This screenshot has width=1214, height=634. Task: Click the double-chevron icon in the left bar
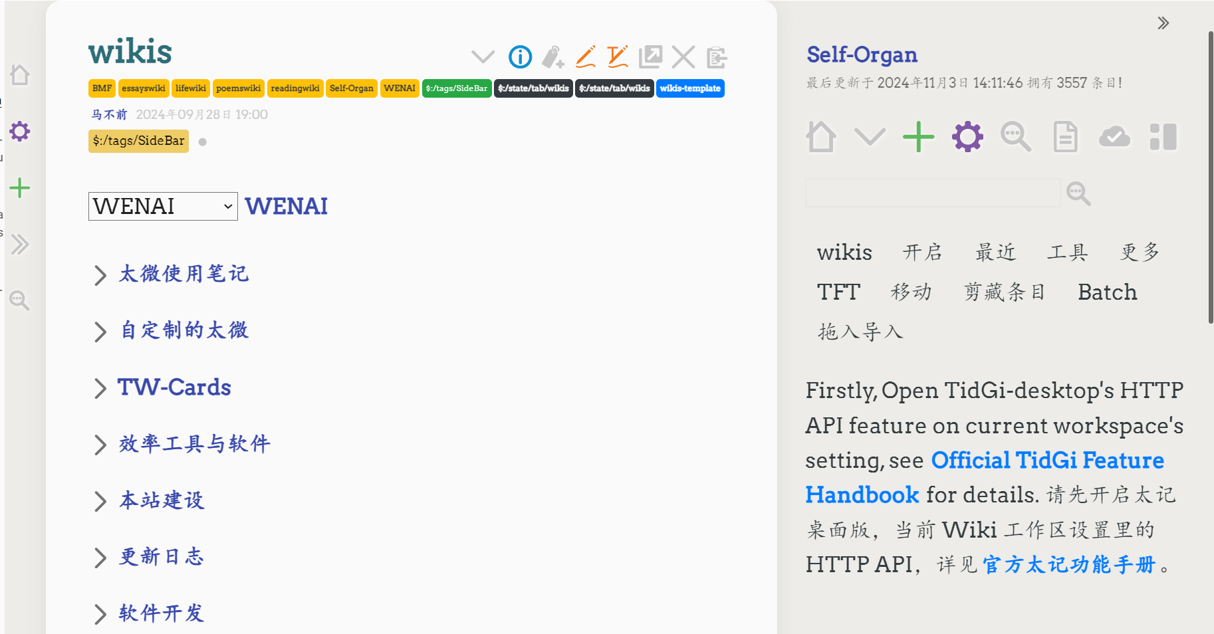coord(20,245)
